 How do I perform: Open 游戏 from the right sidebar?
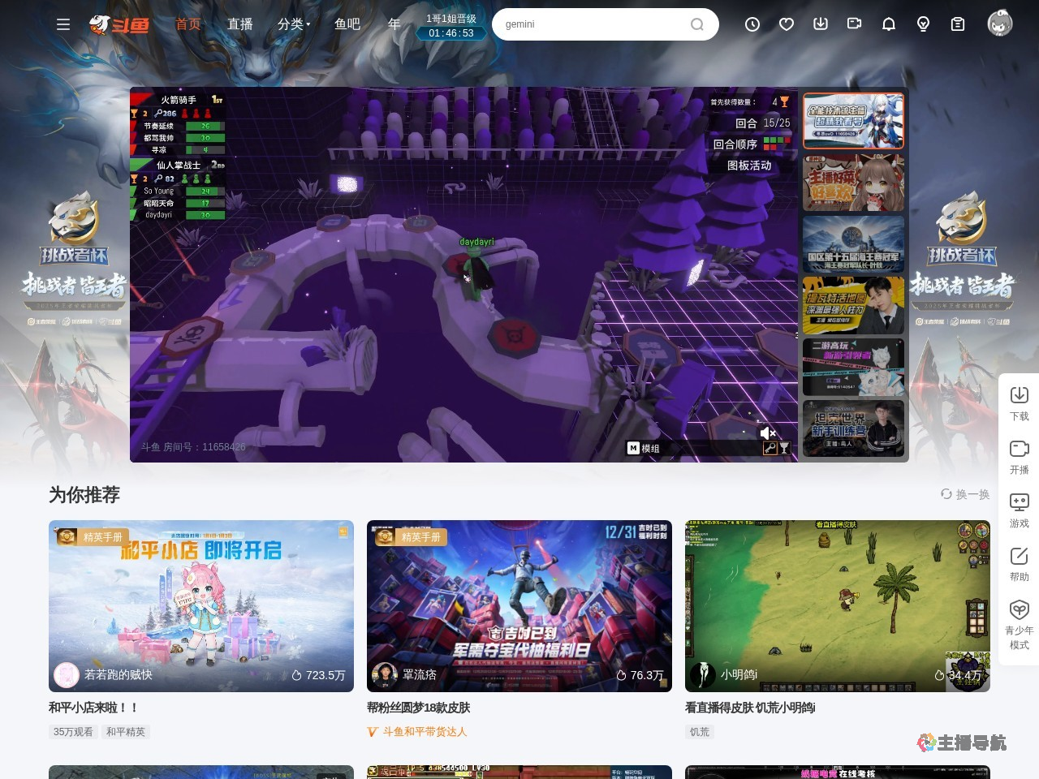coord(1020,511)
